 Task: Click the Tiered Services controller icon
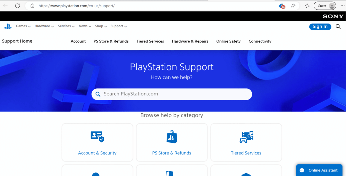click(x=246, y=137)
